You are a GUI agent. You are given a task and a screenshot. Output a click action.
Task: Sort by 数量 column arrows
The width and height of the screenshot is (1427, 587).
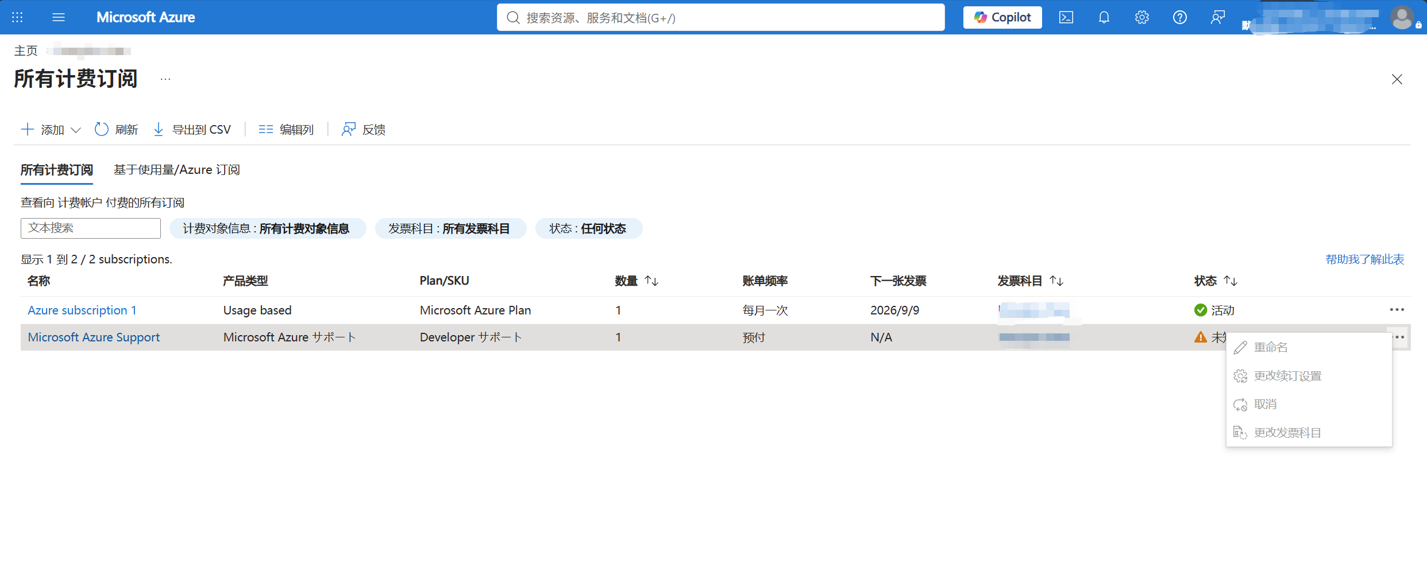[x=651, y=281]
